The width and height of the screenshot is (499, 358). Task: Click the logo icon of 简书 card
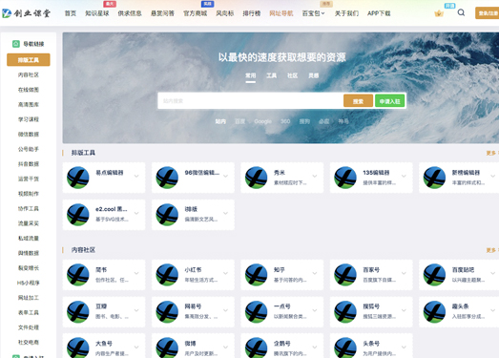tap(78, 275)
